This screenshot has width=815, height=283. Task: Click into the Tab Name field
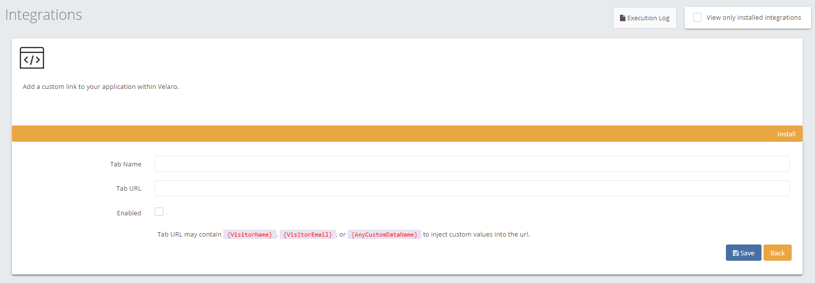[x=471, y=164]
